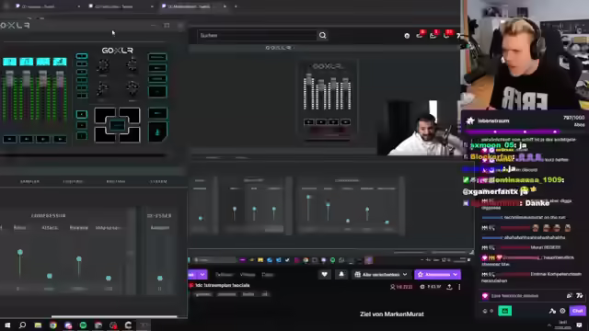
Task: Toggle the Robot effect button
Action: coord(157,68)
